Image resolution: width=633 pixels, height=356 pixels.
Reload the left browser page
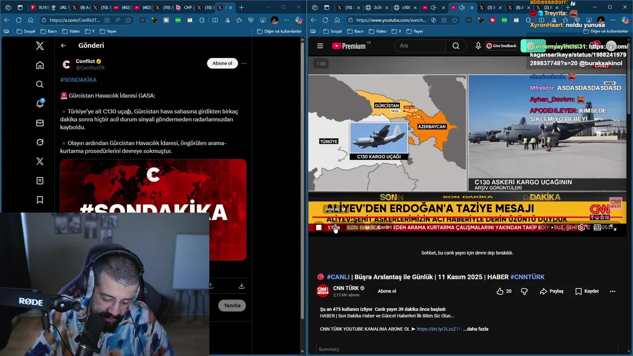[19, 20]
